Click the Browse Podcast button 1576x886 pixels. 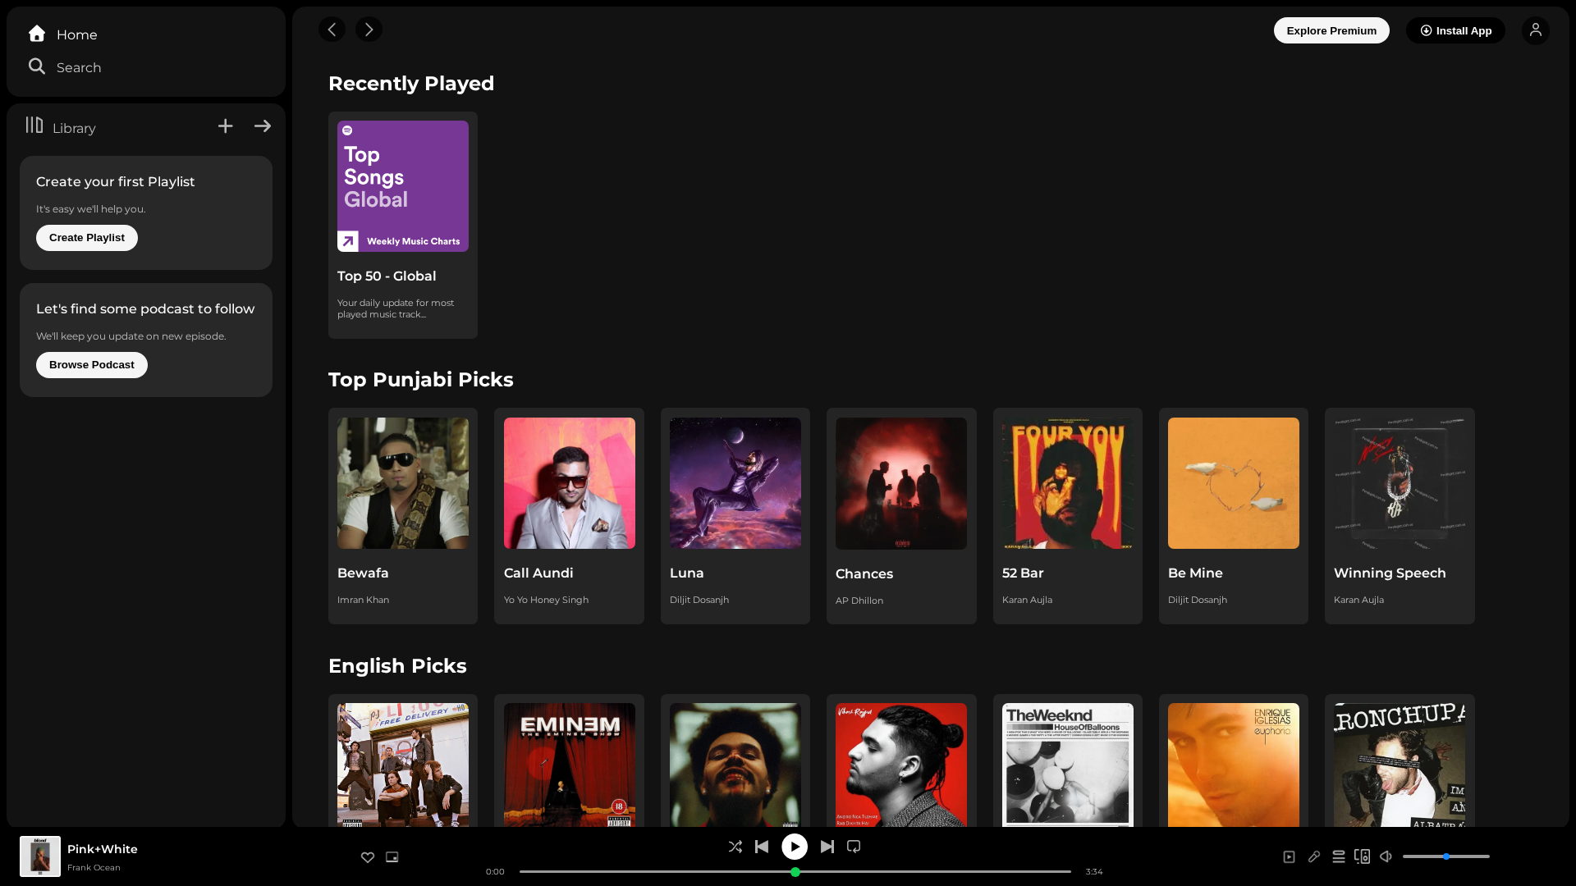(x=92, y=365)
